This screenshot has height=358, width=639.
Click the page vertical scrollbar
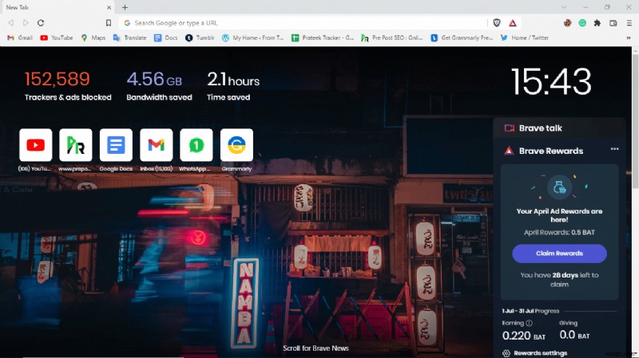635,122
